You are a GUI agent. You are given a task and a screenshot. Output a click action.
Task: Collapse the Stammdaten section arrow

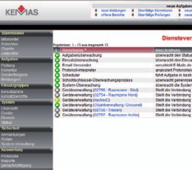51,33
